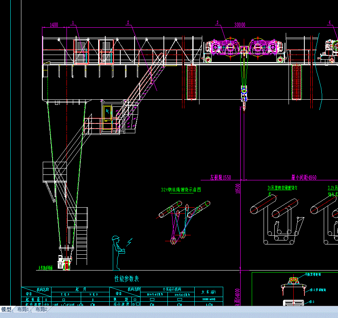Select the yellow operator cab door
Screen dimensions: 338x318
(107, 114)
